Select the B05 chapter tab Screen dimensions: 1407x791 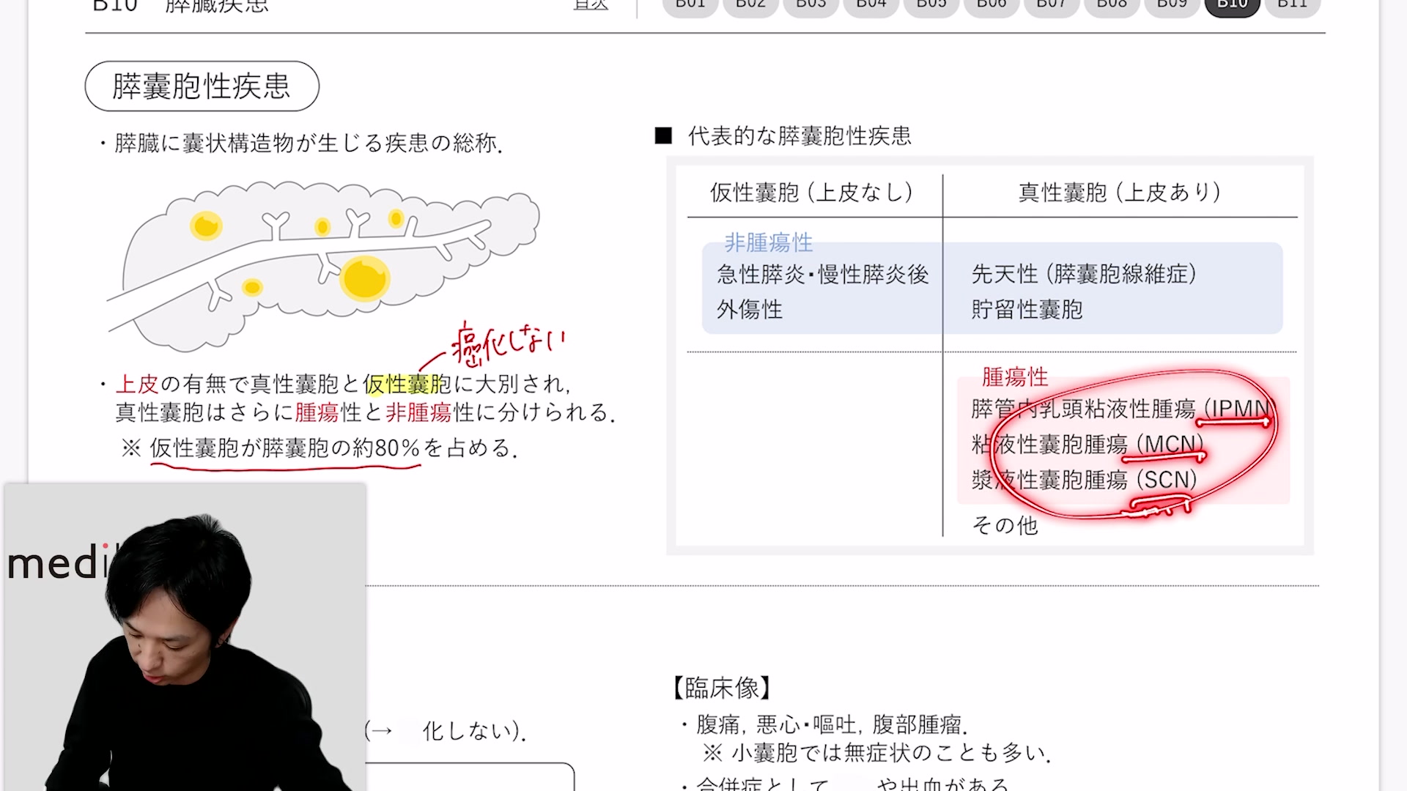click(x=931, y=6)
